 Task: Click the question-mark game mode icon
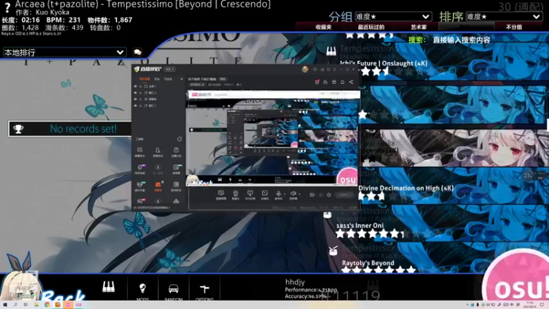(7, 8)
